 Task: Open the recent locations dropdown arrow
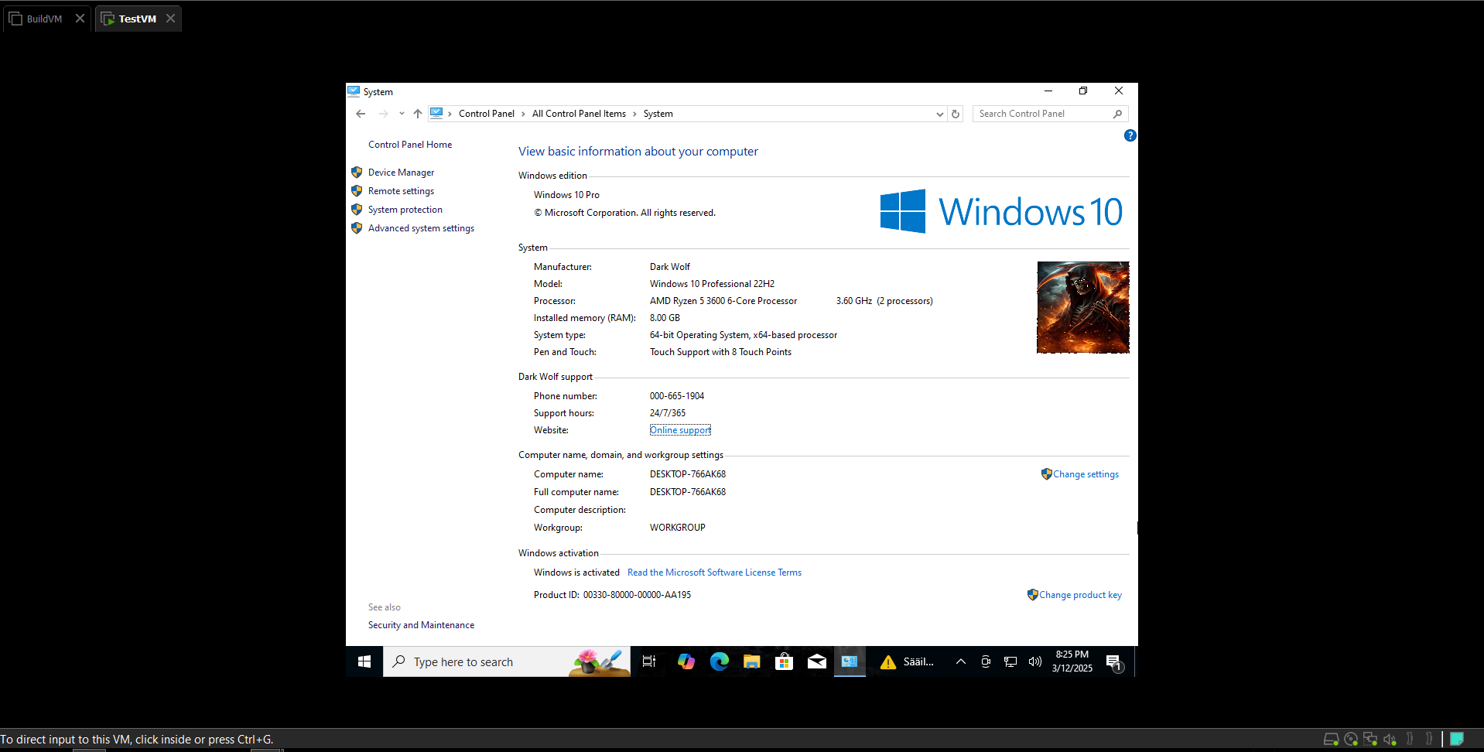click(x=402, y=114)
